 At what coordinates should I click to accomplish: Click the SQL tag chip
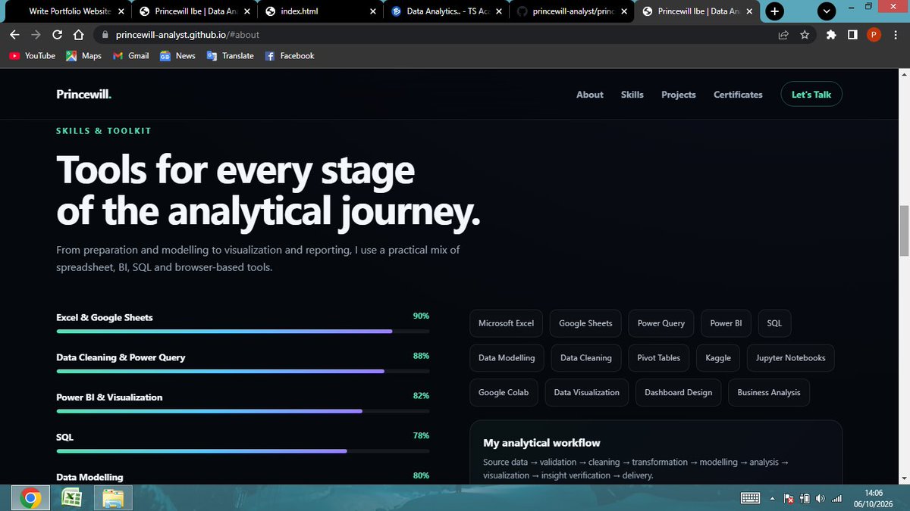pos(774,323)
